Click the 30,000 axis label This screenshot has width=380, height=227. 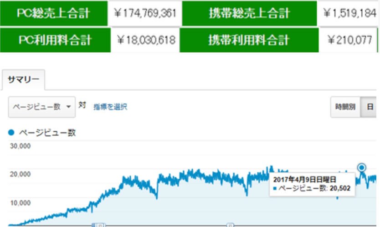[x=21, y=146]
